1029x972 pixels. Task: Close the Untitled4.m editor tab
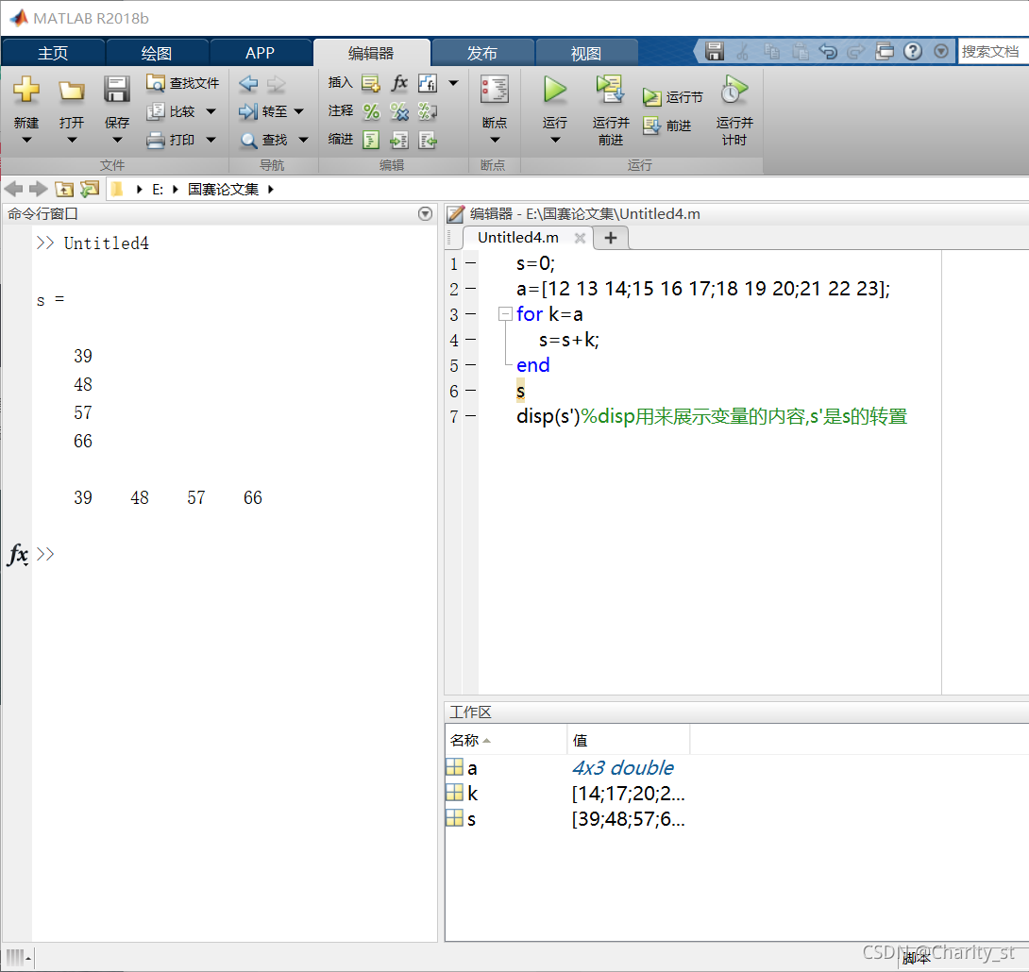pos(580,238)
